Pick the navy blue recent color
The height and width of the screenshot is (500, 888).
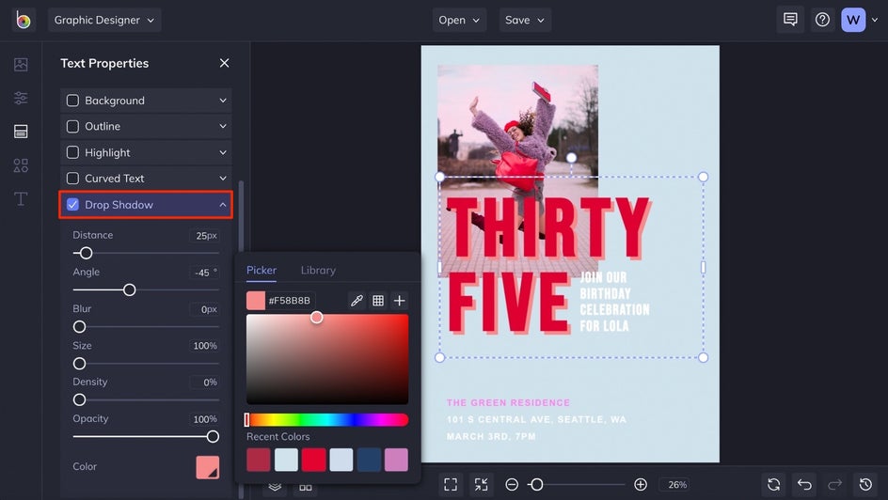[x=369, y=460]
